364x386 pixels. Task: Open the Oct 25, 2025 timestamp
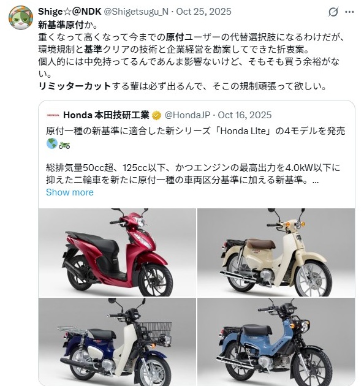click(203, 12)
